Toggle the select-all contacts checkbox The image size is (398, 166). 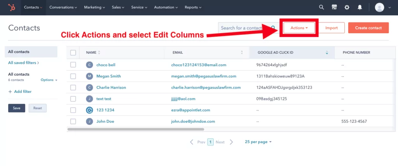[73, 53]
